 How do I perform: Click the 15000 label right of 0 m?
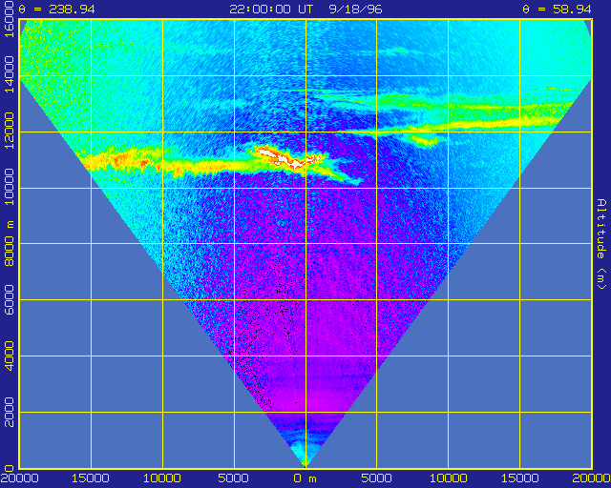point(520,478)
